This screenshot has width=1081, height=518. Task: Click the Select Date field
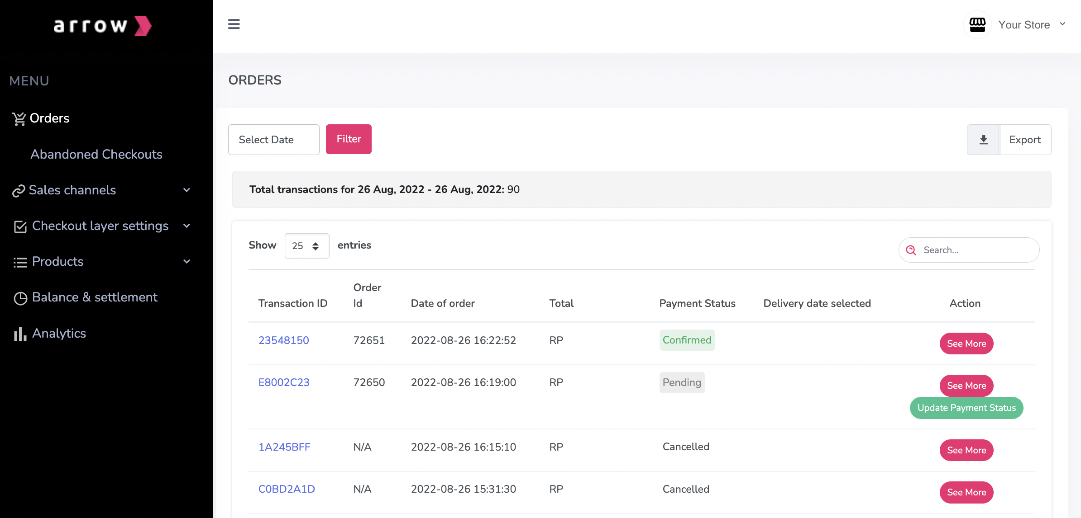coord(273,140)
